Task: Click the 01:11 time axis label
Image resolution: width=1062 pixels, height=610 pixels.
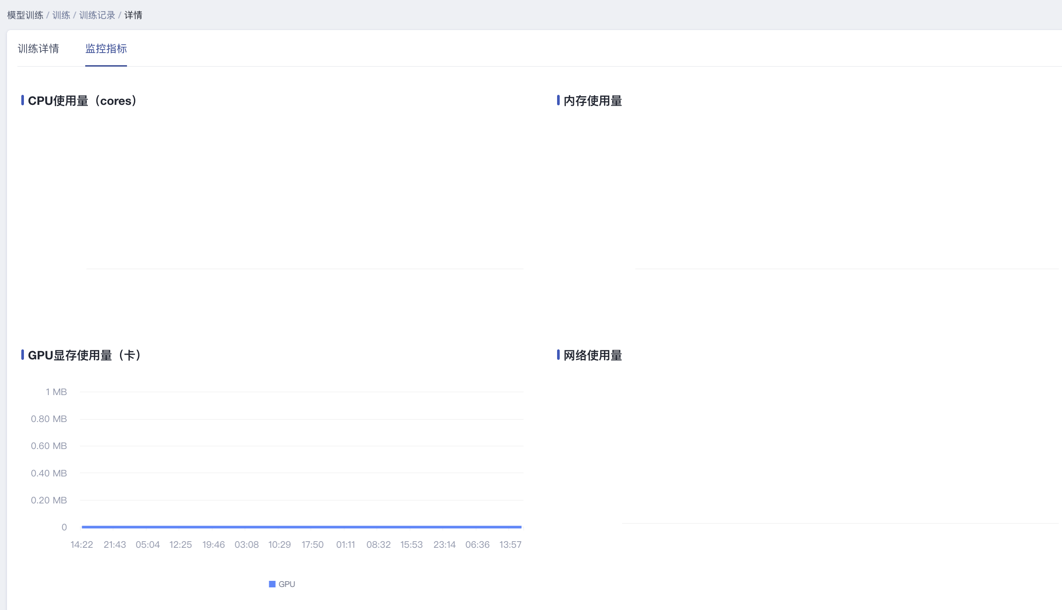Action: 345,545
